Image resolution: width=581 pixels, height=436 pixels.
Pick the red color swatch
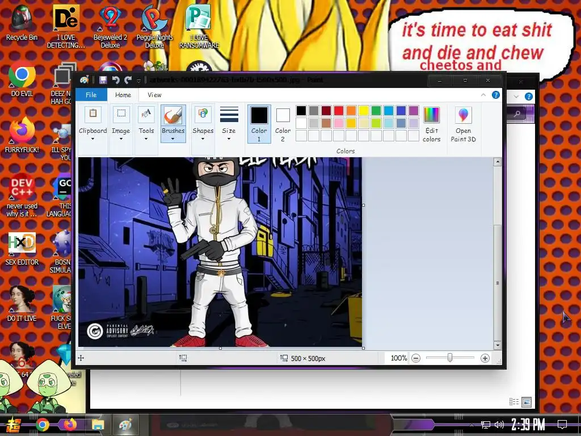click(x=339, y=111)
